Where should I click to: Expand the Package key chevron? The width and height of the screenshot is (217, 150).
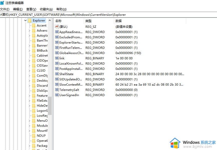click(x=29, y=146)
